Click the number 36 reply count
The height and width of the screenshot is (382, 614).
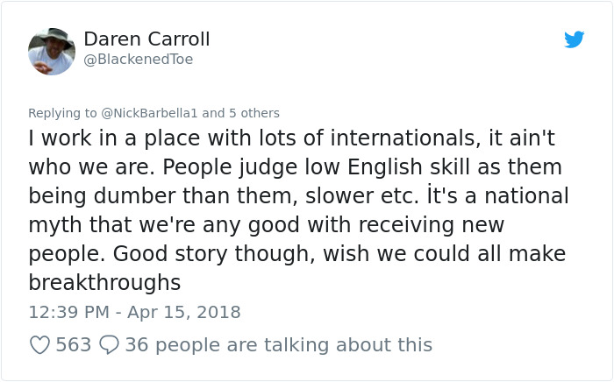pyautogui.click(x=136, y=345)
